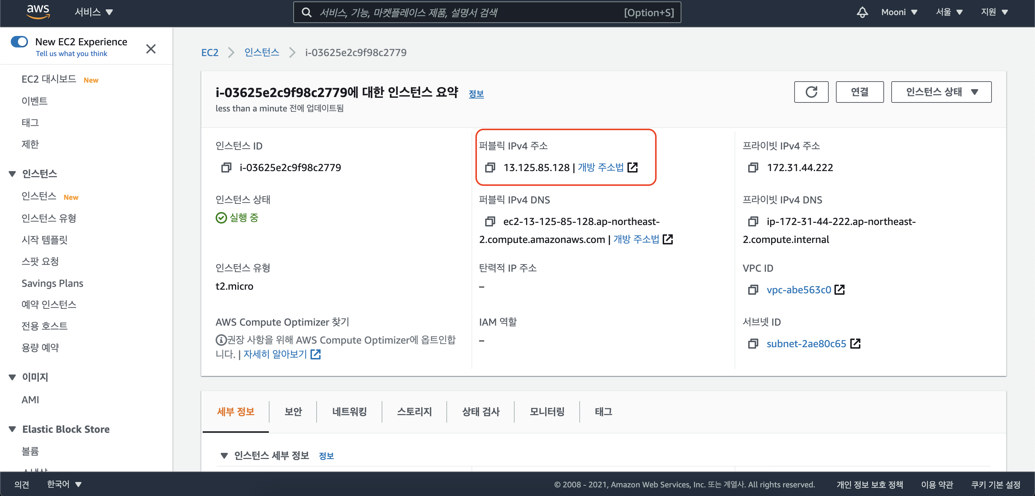Expand the 서울 region selector

click(949, 12)
